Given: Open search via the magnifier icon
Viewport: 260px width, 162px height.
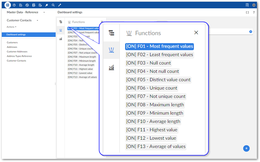Looking at the screenshot, I should pos(53,5).
